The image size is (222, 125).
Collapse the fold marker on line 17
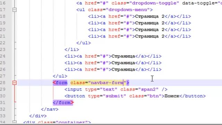[15, 10]
